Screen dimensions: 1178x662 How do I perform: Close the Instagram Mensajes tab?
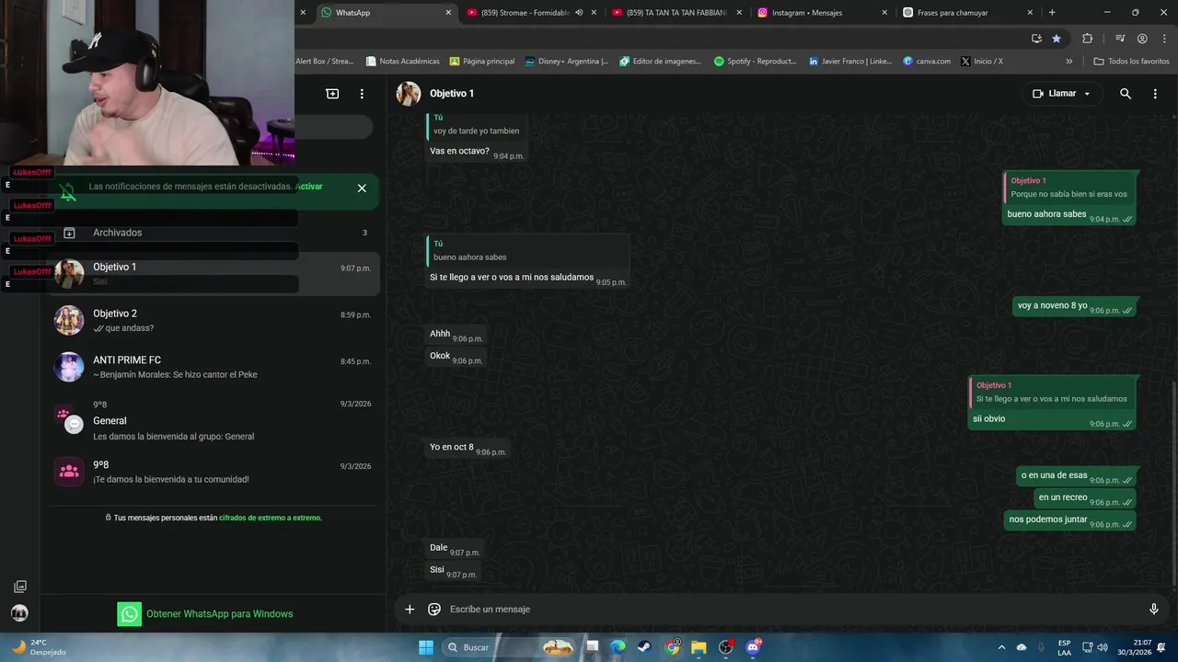point(884,13)
